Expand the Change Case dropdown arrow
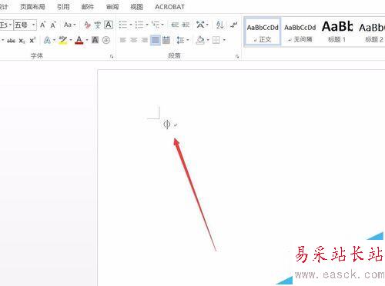The image size is (385, 286). point(75,25)
